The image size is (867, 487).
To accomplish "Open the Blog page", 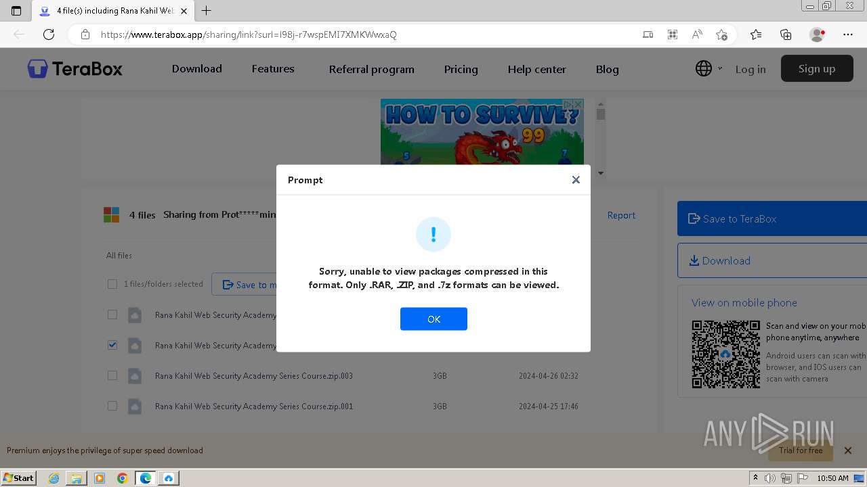I will pyautogui.click(x=608, y=69).
